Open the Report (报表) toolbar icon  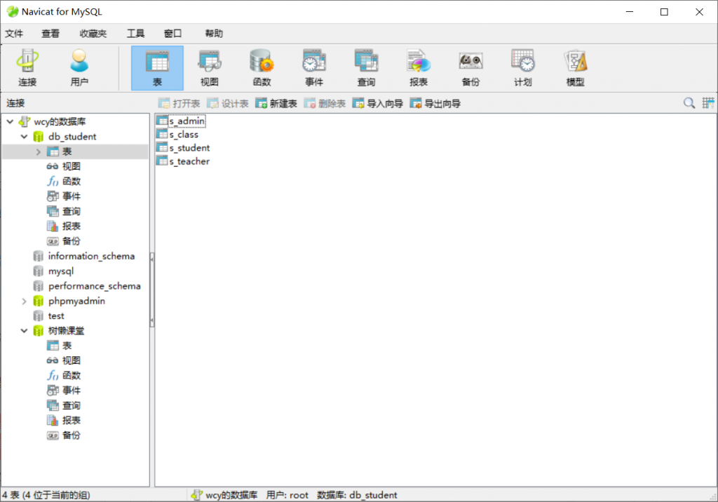[418, 68]
